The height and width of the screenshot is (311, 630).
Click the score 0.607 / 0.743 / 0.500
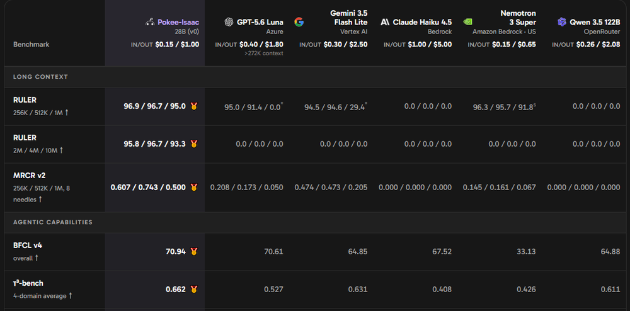coord(148,187)
